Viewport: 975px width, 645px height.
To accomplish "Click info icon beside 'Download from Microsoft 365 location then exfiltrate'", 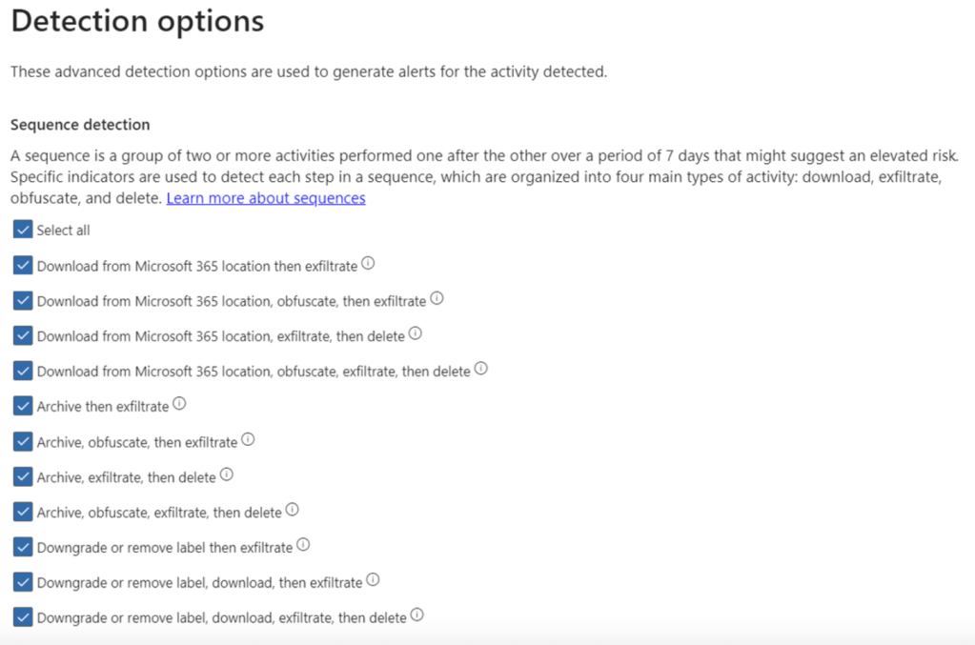I will coord(368,264).
